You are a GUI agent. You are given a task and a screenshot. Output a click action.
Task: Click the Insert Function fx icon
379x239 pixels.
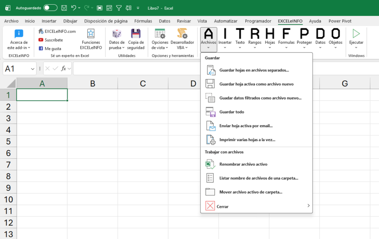[63, 69]
